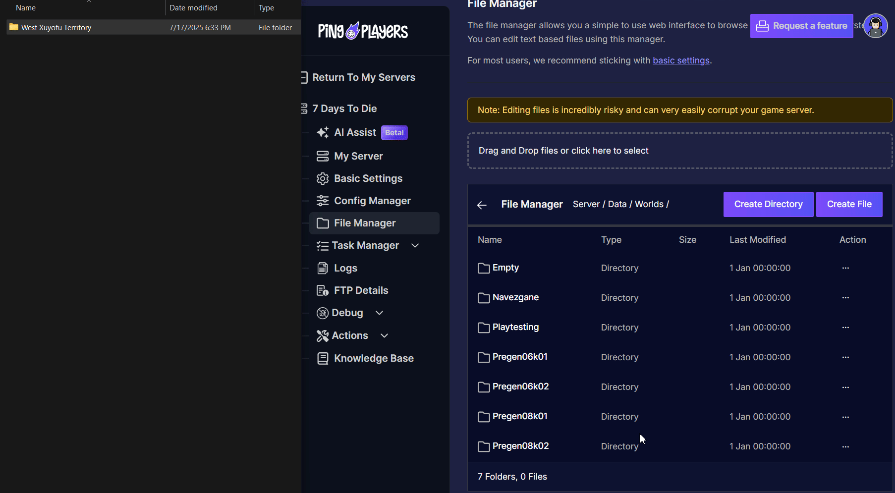Click the 7 Days To Die server icon

(x=304, y=109)
